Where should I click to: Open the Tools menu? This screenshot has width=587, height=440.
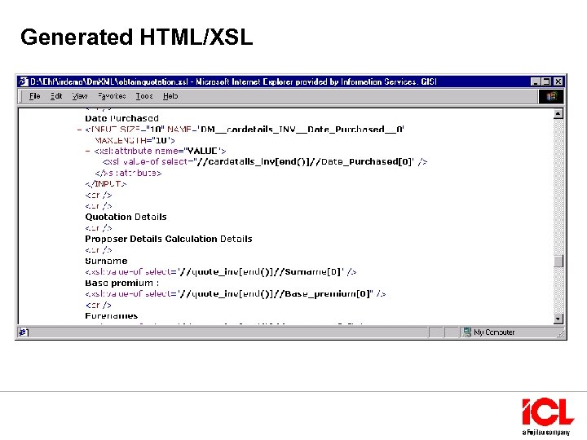click(144, 96)
